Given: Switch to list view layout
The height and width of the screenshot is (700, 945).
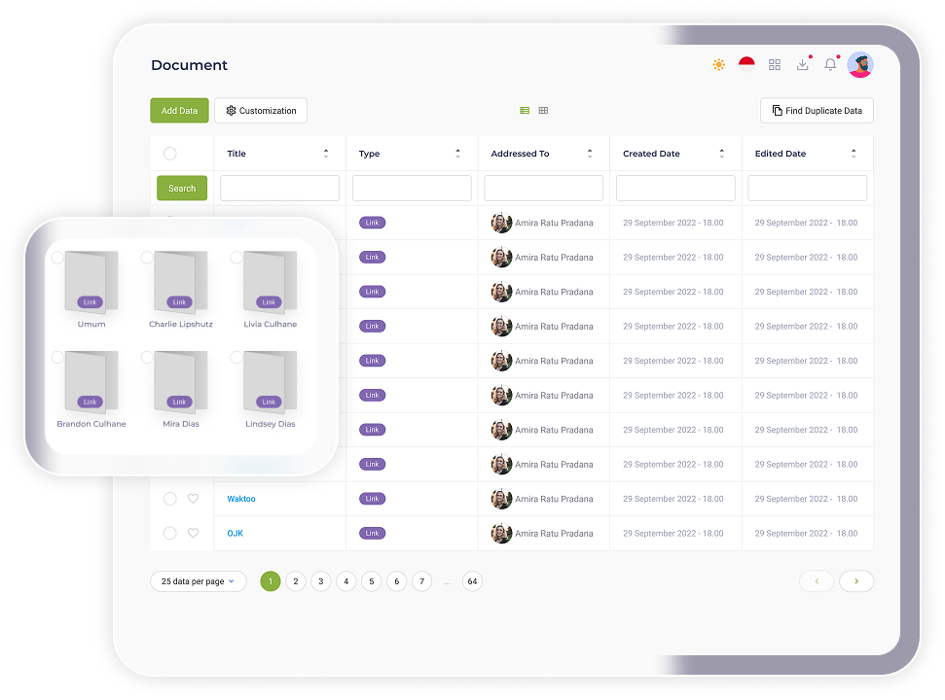Looking at the screenshot, I should (525, 111).
